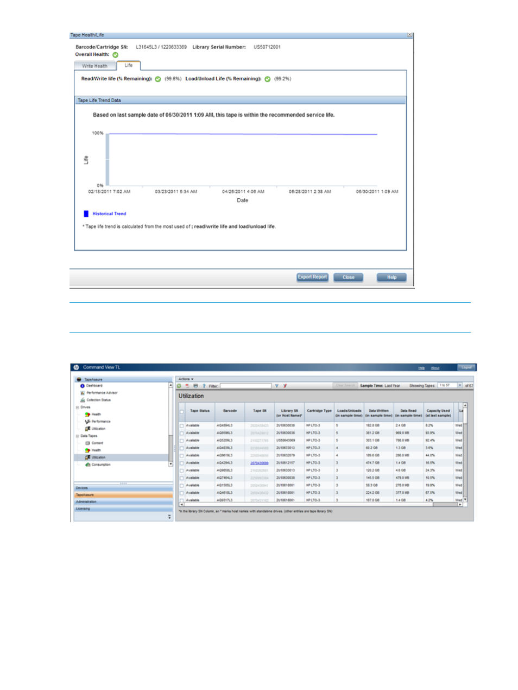Open the Actions dropdown menu
518x690 pixels.
tap(186, 379)
